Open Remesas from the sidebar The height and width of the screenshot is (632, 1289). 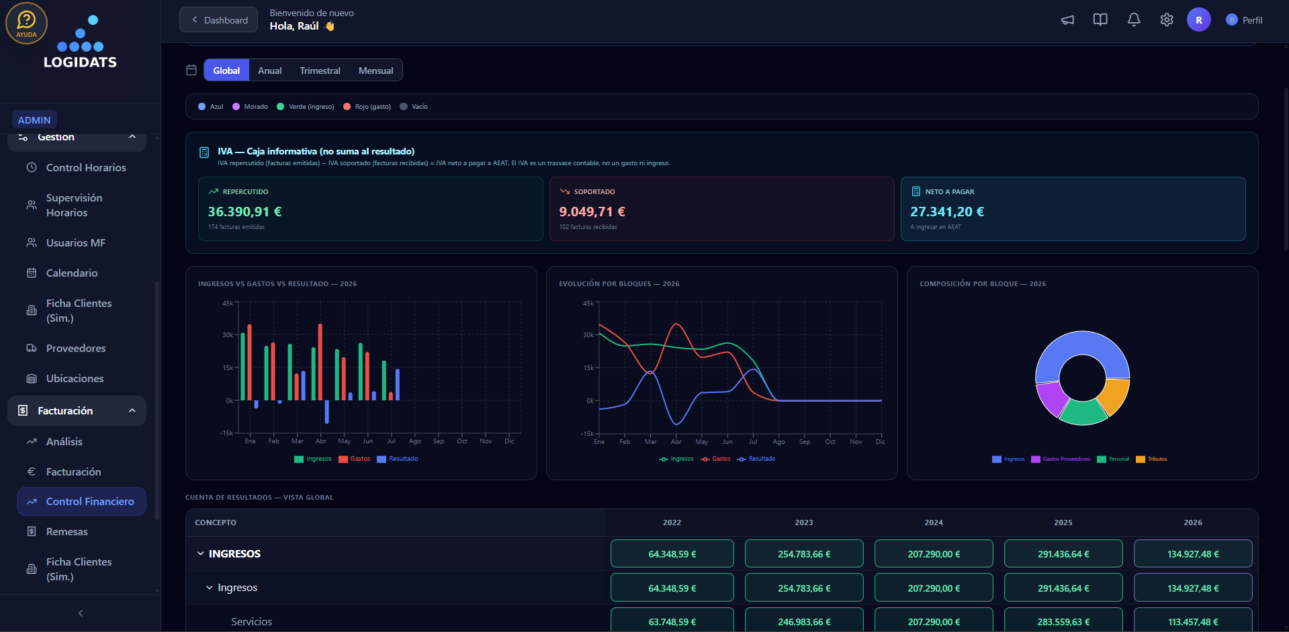81,531
